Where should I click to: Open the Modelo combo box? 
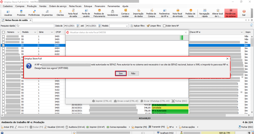pos(119,26)
